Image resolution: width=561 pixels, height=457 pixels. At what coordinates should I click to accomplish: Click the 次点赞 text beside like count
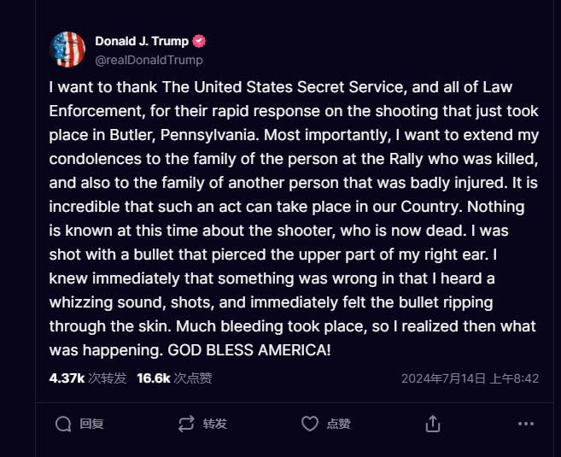(194, 378)
